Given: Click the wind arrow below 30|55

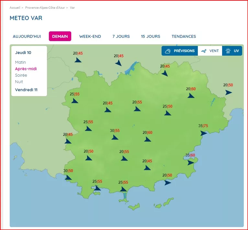Looking at the screenshot, I should [115, 137].
